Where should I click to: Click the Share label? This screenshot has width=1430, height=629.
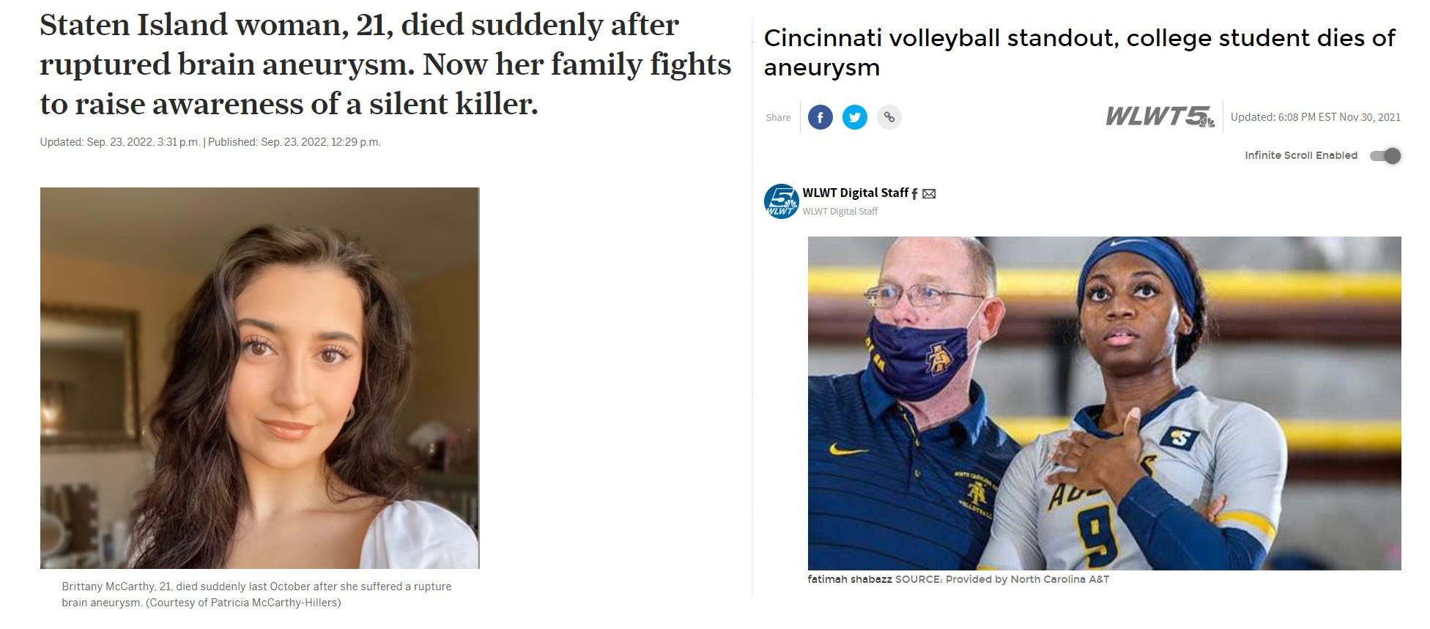click(778, 117)
